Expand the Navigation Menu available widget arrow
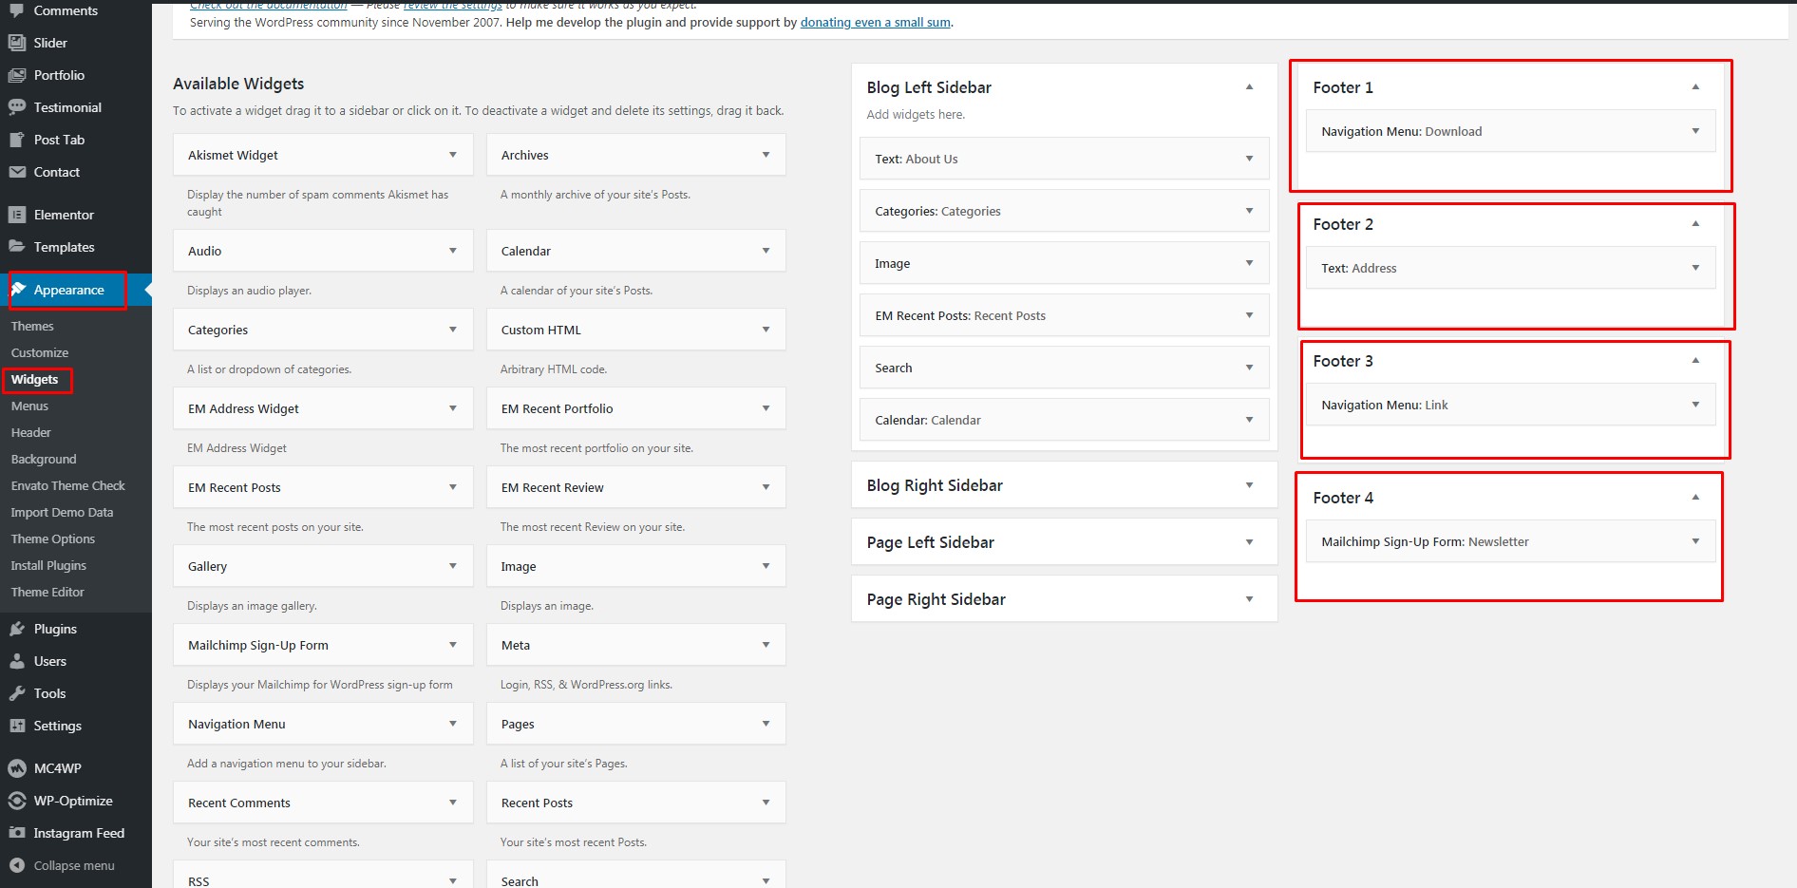Screen dimensions: 1797x888 coord(453,724)
